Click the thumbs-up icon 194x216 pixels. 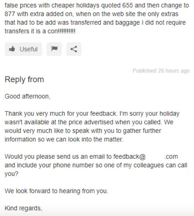[12, 49]
